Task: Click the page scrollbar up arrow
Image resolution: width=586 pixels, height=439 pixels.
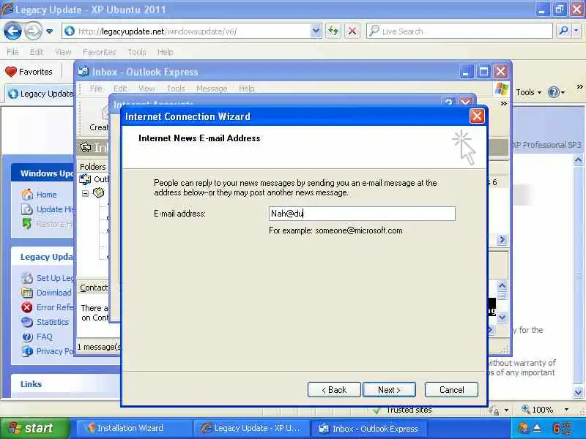Action: 578,160
